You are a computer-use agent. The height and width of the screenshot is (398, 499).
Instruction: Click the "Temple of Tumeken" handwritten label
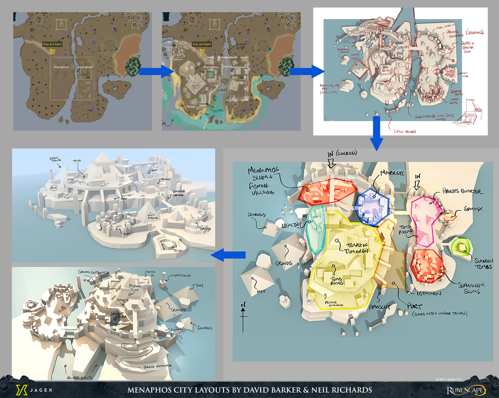(357, 248)
